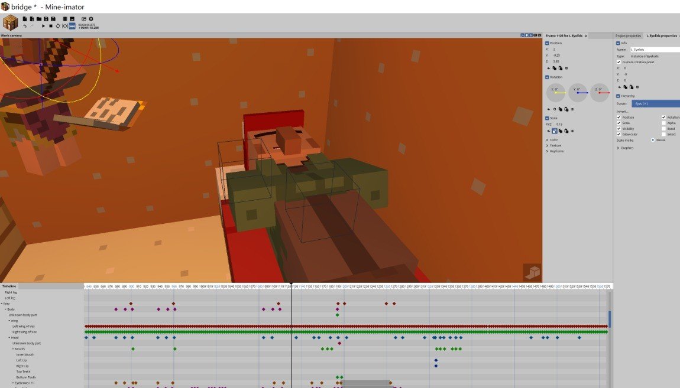
Task: Open the Parent dropdown showing Eyes
Action: point(656,103)
